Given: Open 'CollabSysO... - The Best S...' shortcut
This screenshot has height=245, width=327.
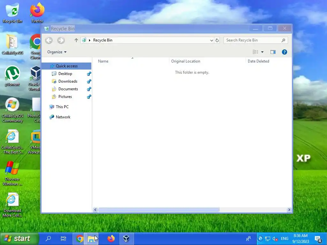Looking at the screenshot, I should 12,142.
